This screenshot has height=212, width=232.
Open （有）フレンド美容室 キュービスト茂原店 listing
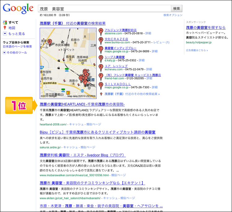click(133, 75)
